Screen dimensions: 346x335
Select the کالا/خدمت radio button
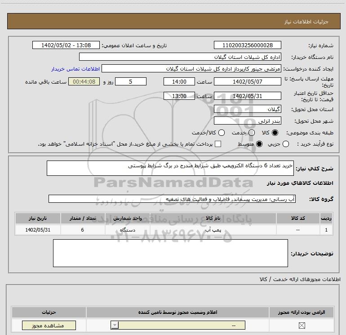pyautogui.click(x=222, y=133)
